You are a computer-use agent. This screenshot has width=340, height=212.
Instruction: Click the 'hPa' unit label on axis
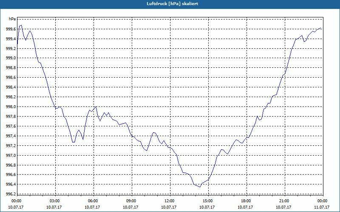pos(12,19)
